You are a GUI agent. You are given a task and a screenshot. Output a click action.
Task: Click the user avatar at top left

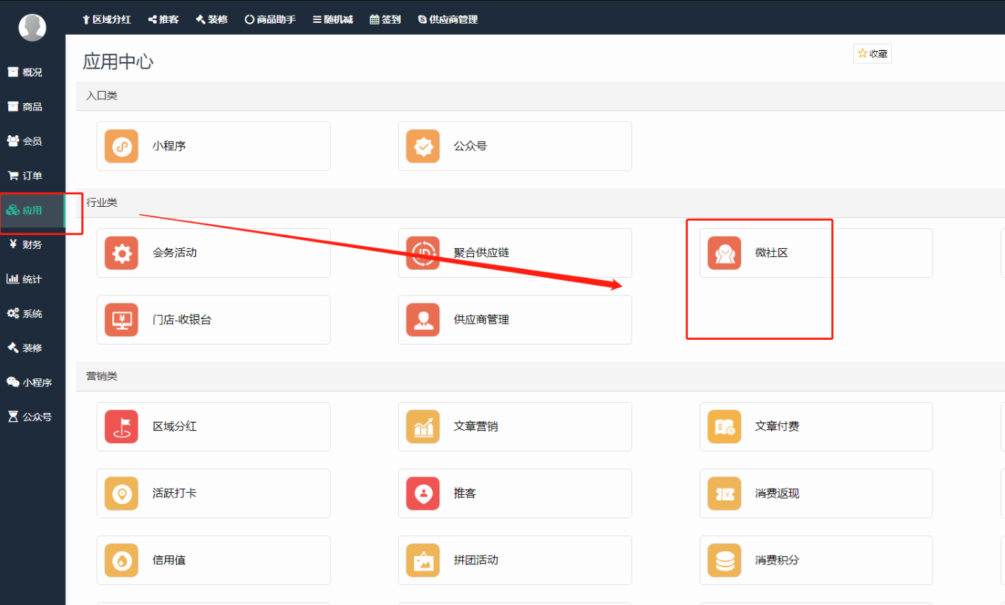coord(32,27)
